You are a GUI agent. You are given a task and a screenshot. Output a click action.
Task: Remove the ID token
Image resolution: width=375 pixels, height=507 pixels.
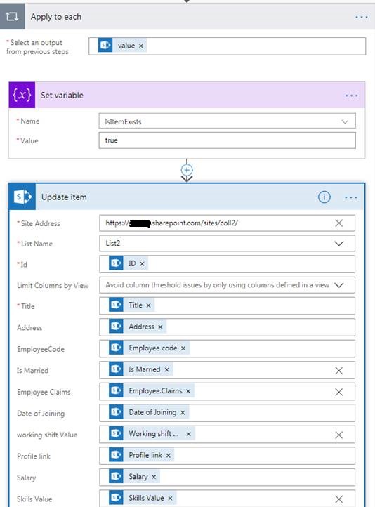(x=142, y=264)
